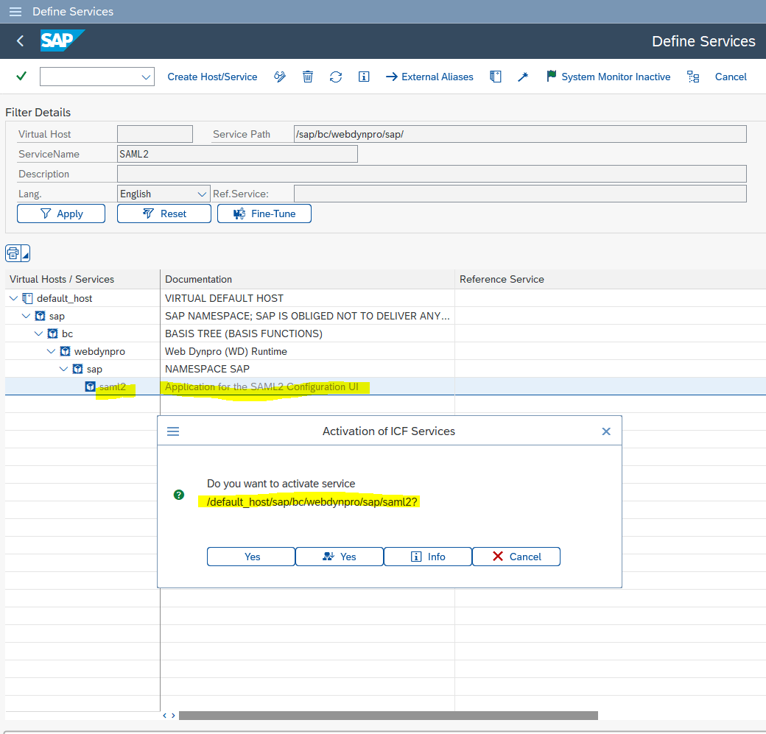
Task: Click the trash delete icon
Action: (308, 77)
